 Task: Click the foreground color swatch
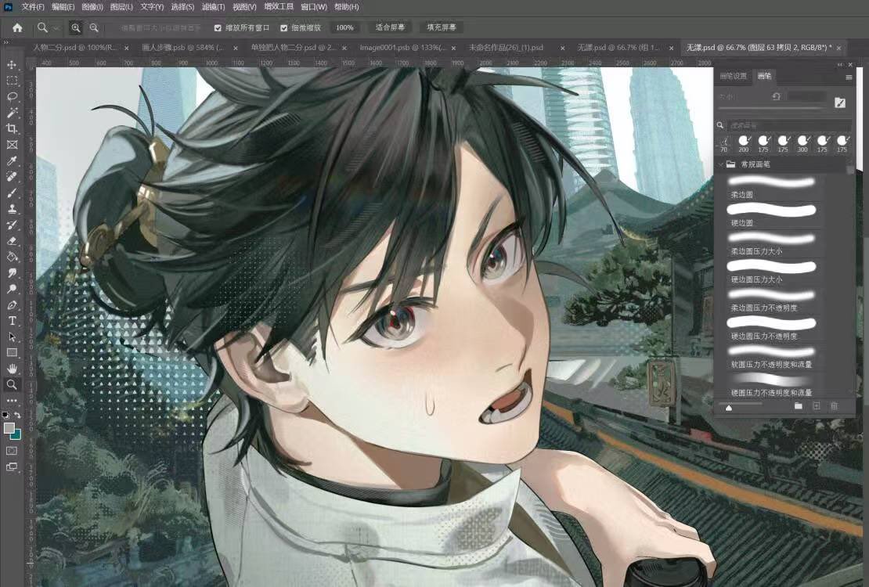coord(9,428)
